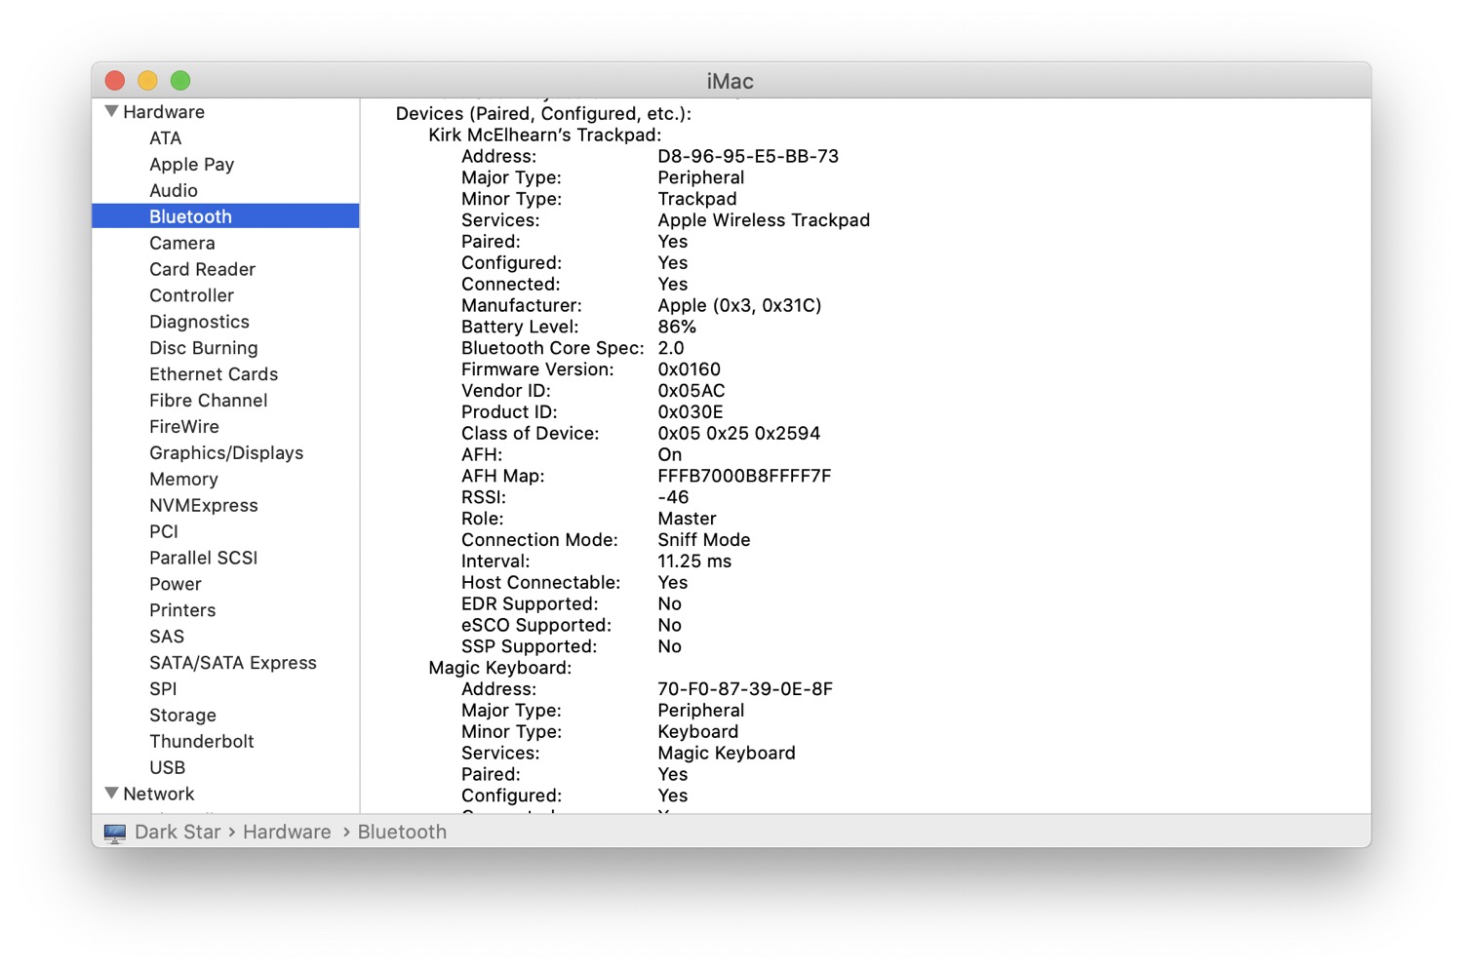This screenshot has height=969, width=1463.
Task: Click vendor ID value 0x05AC
Action: coord(692,392)
